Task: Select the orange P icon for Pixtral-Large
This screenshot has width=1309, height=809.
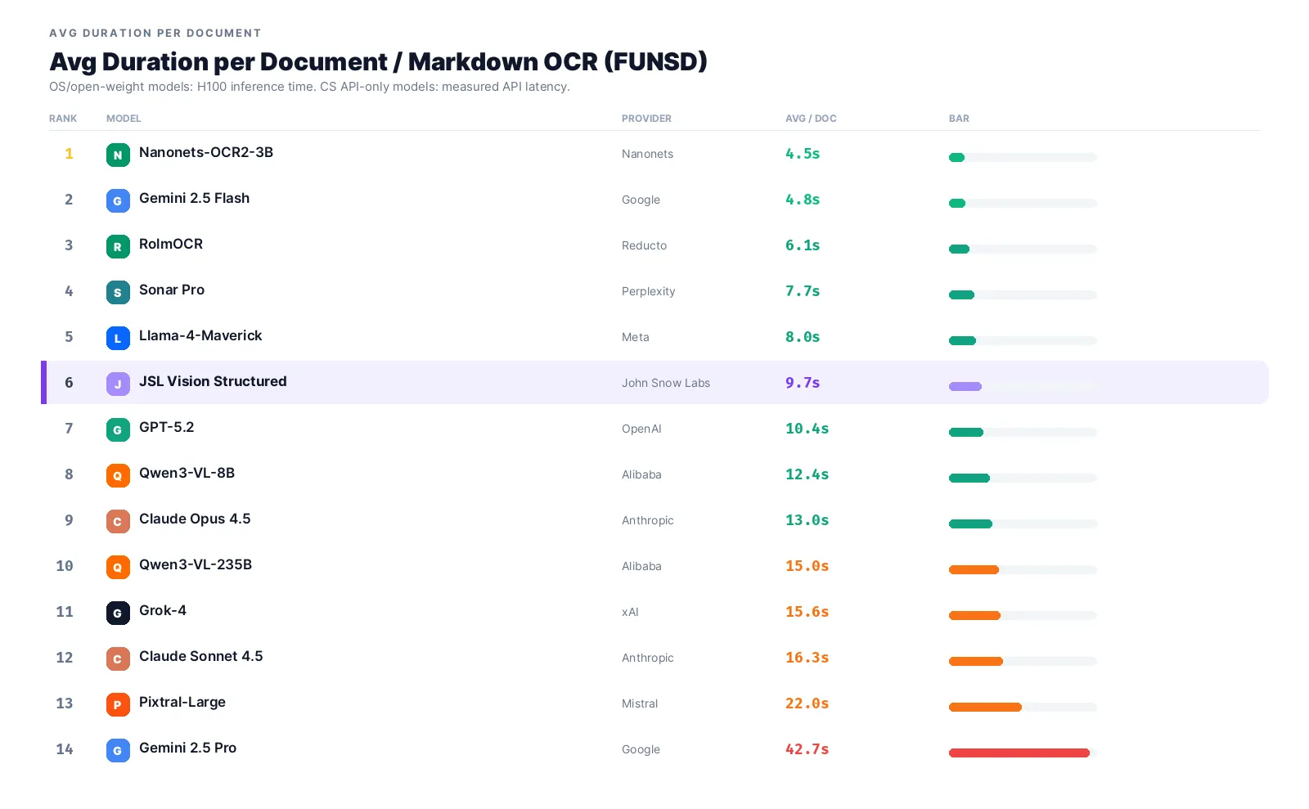Action: (x=118, y=704)
